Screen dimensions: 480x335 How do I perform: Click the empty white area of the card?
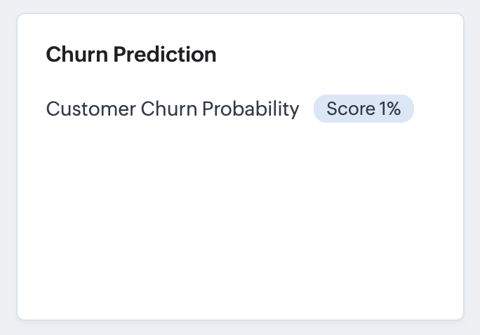(240, 210)
